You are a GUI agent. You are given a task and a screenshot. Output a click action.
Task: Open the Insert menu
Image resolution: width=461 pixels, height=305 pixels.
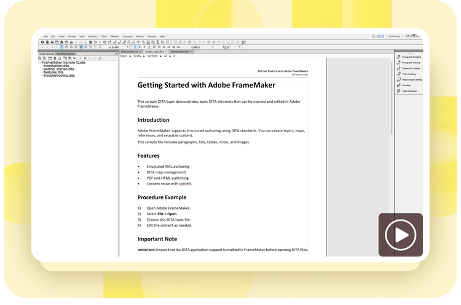[61, 36]
